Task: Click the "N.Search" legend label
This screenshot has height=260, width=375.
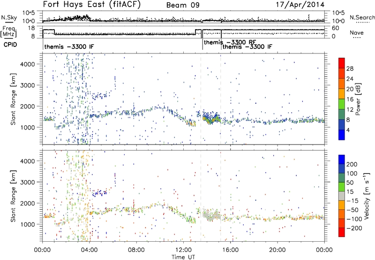Action: click(362, 17)
